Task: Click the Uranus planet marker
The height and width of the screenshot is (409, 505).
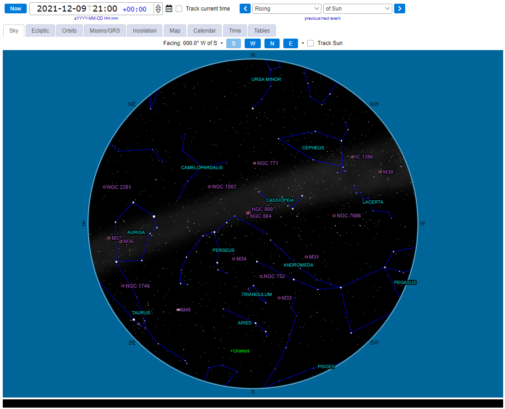Action: tap(232, 351)
